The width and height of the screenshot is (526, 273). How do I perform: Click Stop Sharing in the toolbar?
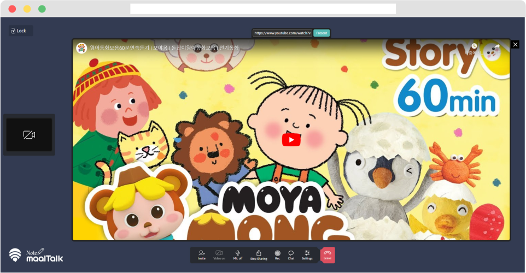tap(259, 254)
